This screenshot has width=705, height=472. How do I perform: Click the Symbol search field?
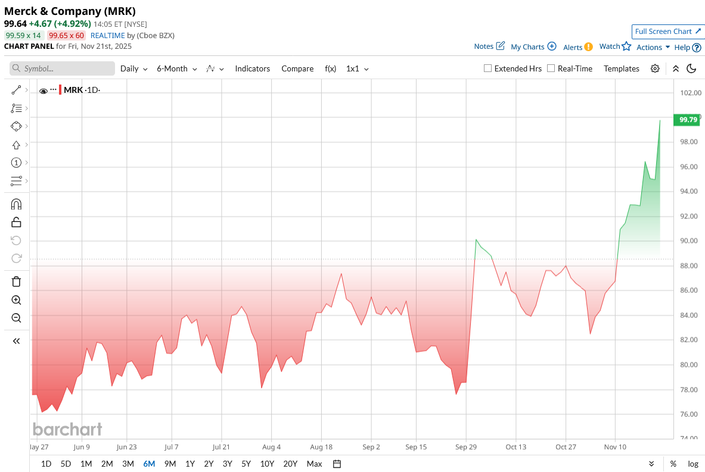click(x=62, y=68)
